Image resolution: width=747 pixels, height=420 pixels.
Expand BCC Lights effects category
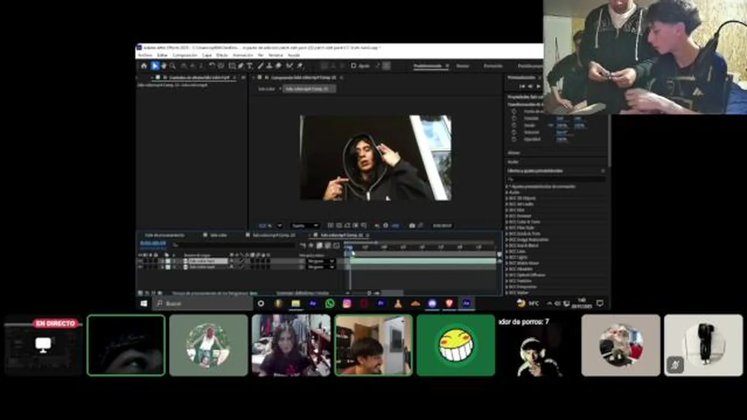pos(506,257)
